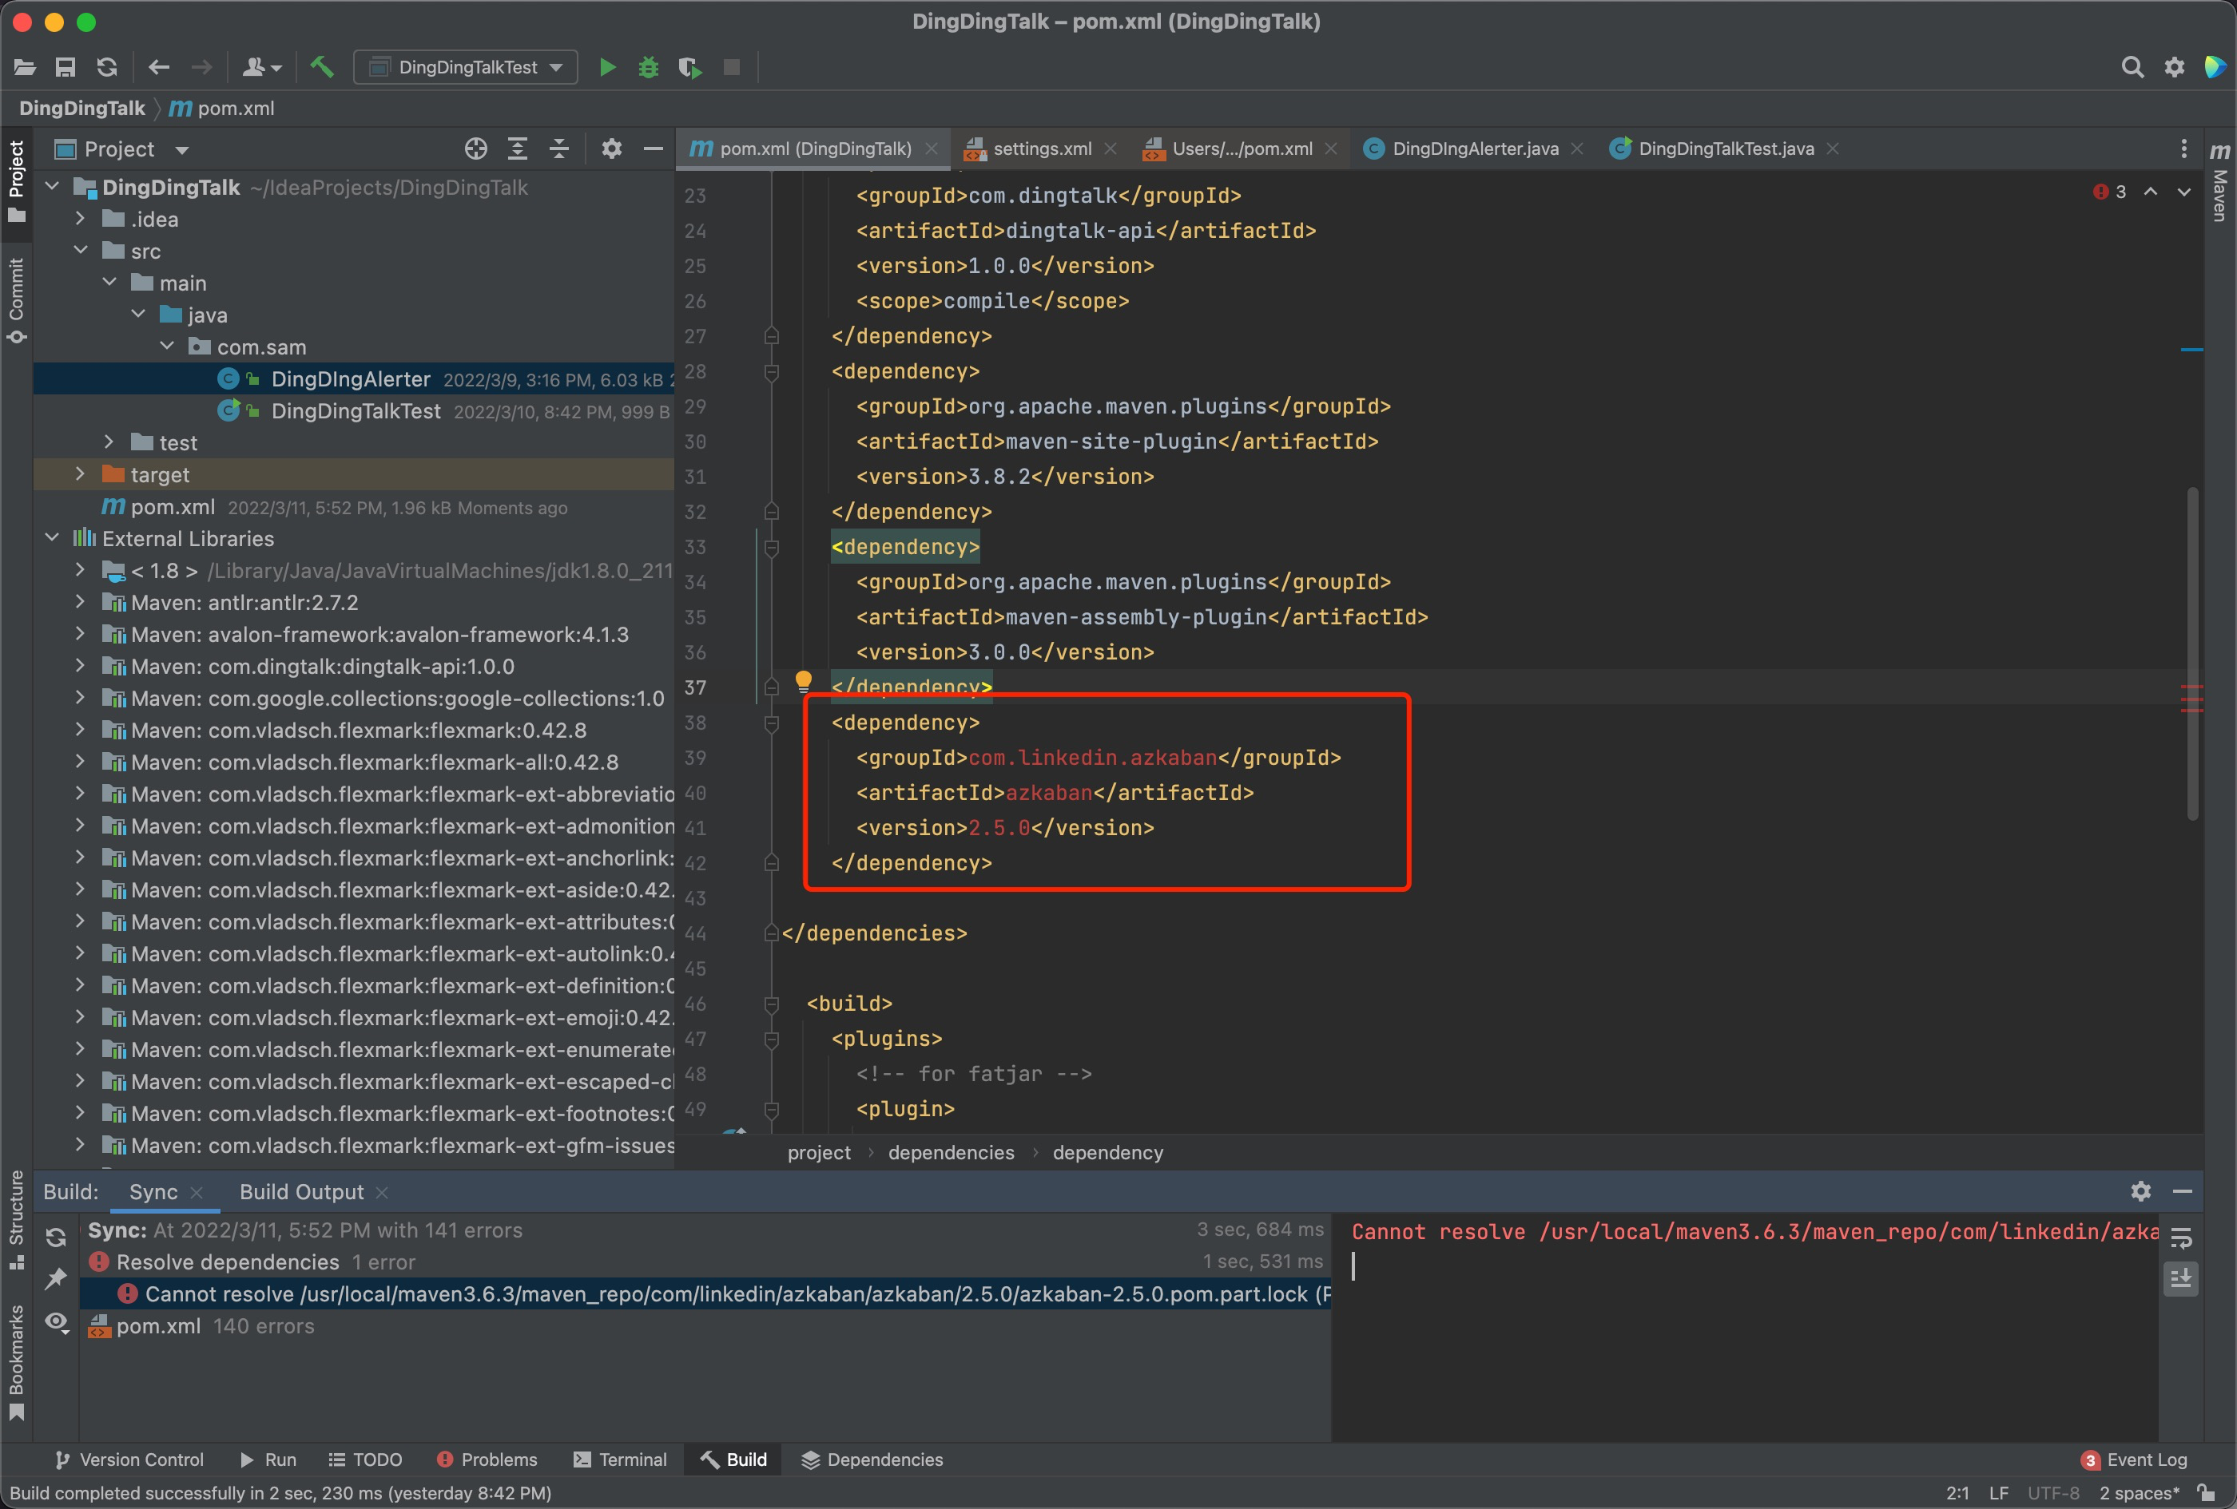Click Collapse All in Project panel

(x=559, y=149)
